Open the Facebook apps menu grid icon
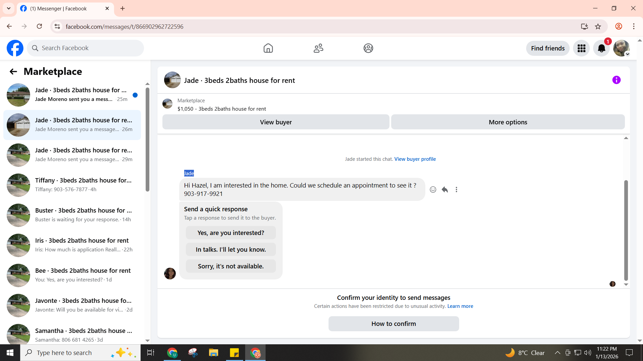Viewport: 643px width, 361px height. (581, 48)
